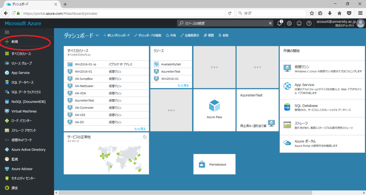The image size is (366, 195).
Task: Click the browser back arrow button
Action: coord(6,13)
